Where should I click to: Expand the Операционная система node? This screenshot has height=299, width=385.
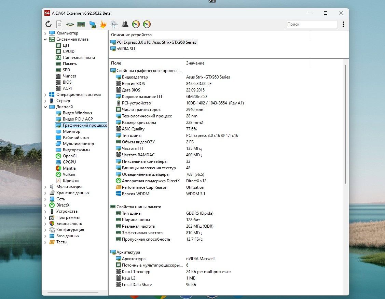pos(45,95)
